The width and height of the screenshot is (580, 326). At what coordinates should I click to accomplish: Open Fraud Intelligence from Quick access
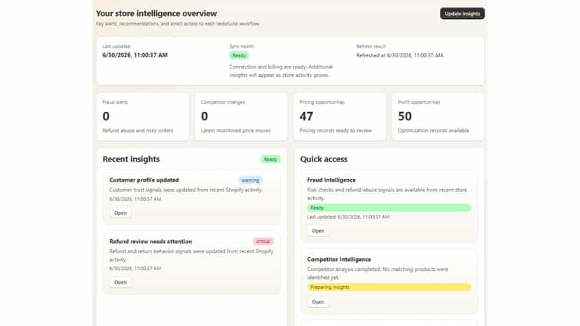[318, 231]
